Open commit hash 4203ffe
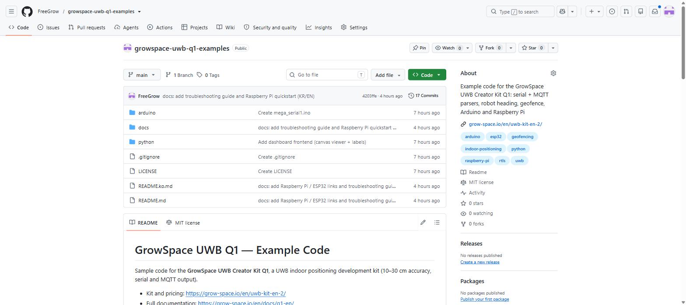This screenshot has height=305, width=686. coord(369,96)
